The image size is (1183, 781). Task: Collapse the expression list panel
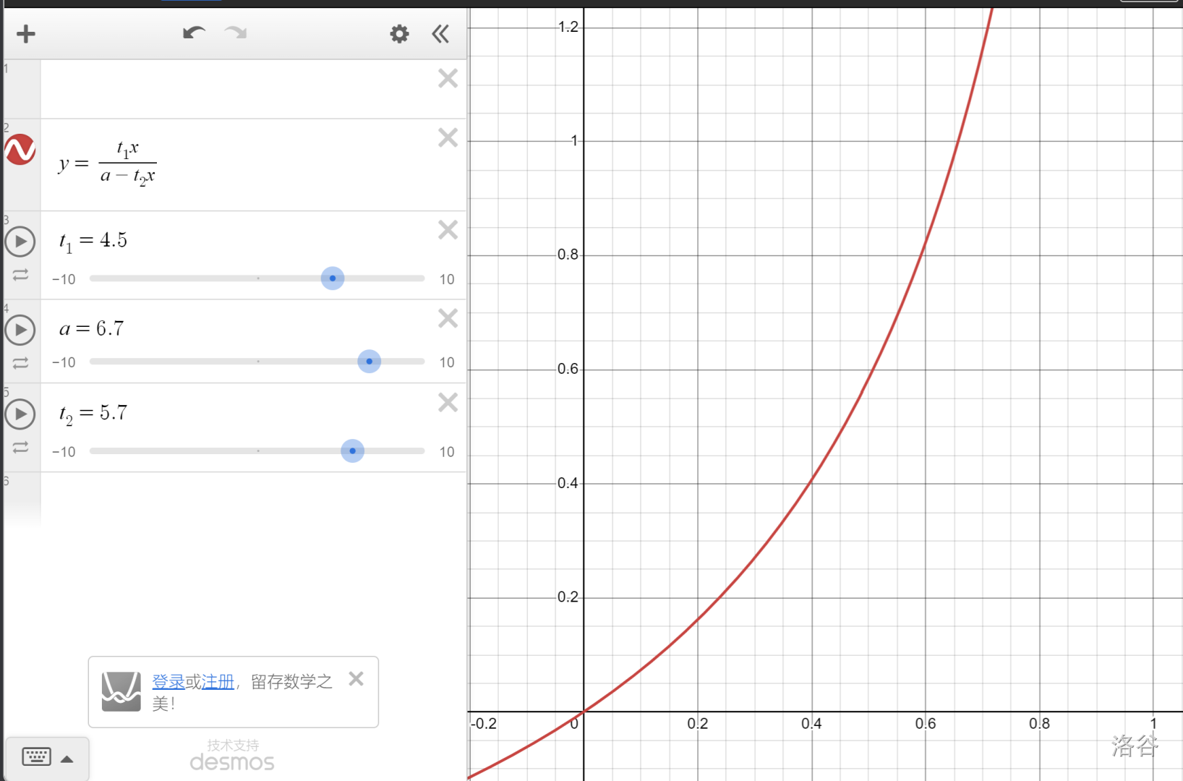[440, 34]
